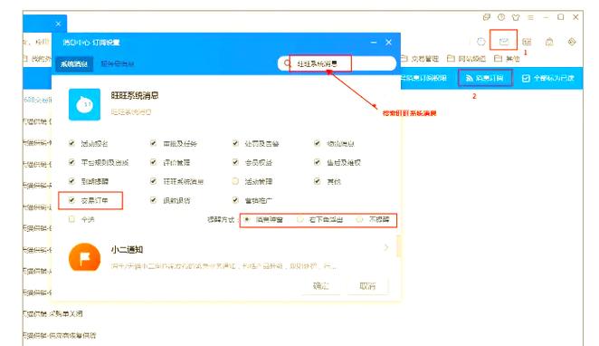Toggle the 营销推广 checkbox
Screen dimensions: 599x346
point(235,200)
